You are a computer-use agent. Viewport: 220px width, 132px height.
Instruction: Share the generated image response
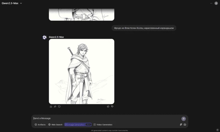55,106
